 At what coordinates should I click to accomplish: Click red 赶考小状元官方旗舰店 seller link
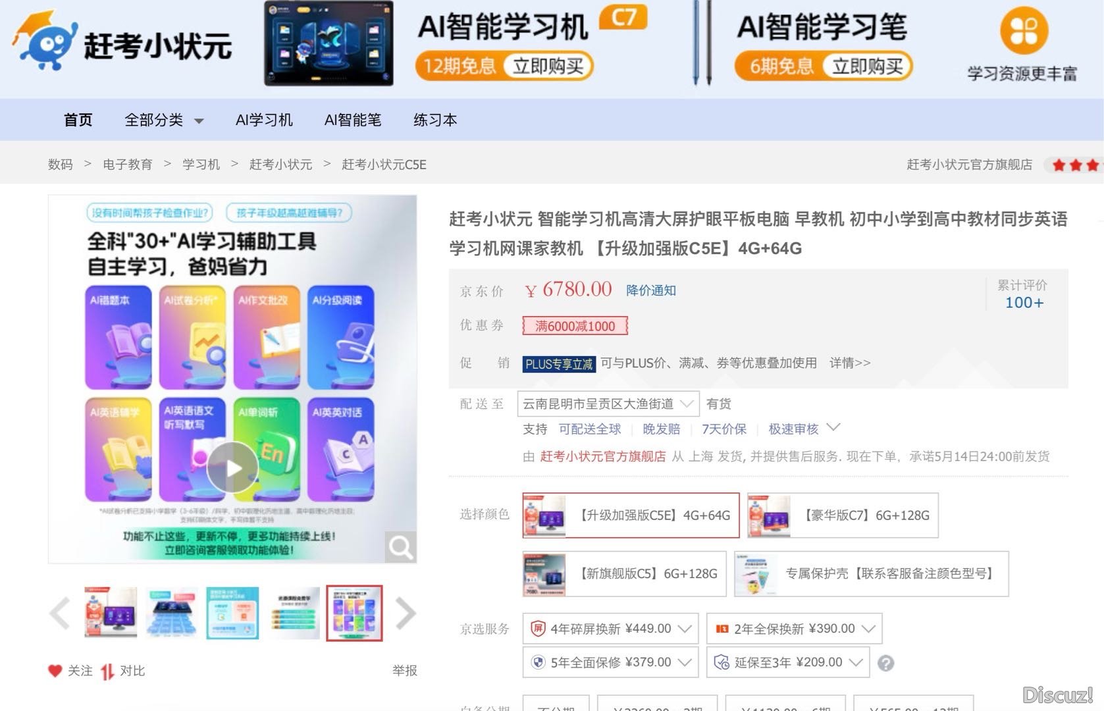[x=602, y=456]
